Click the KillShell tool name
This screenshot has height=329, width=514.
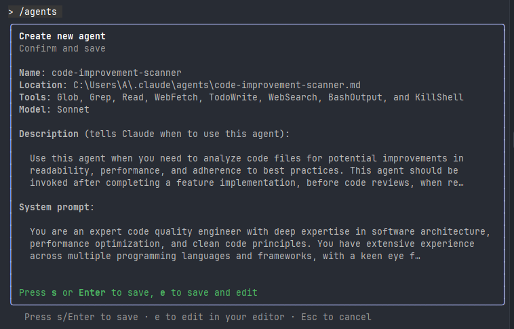coord(439,98)
